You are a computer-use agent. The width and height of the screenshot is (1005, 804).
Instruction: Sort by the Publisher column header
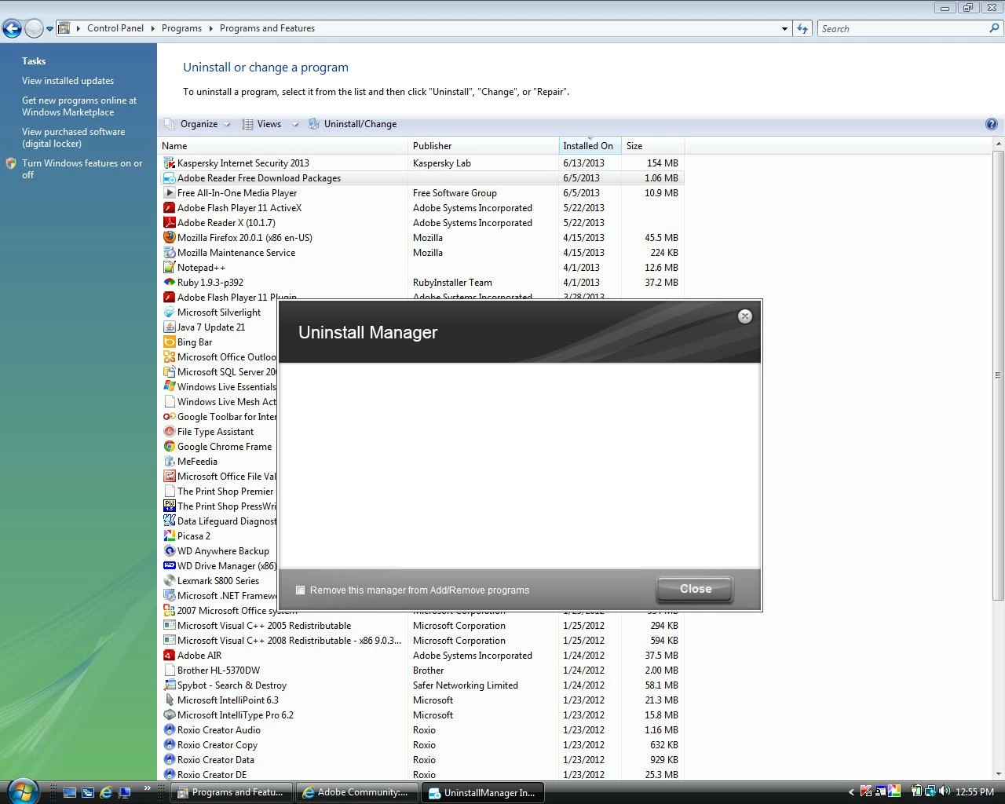coord(484,146)
